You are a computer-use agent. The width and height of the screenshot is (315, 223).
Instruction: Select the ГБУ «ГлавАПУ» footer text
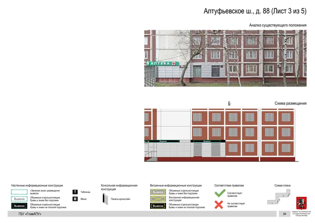(x=30, y=214)
